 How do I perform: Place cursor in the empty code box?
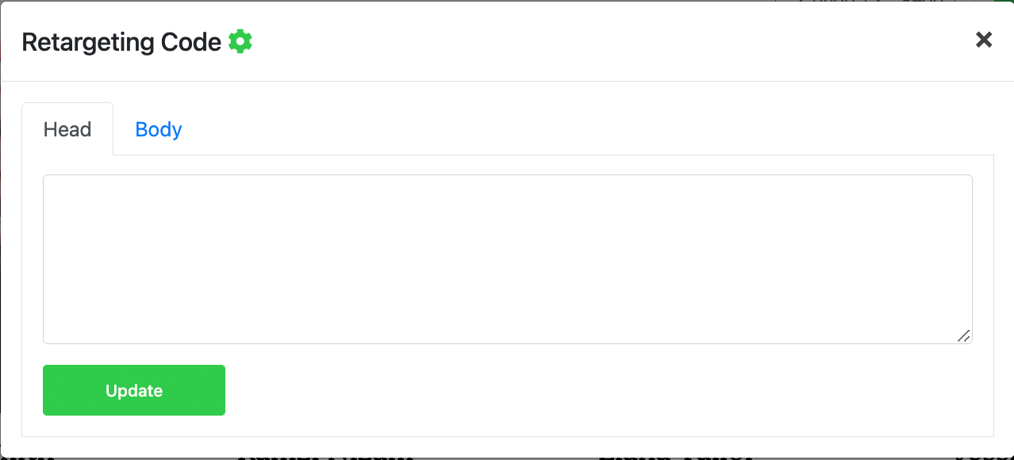click(x=508, y=259)
